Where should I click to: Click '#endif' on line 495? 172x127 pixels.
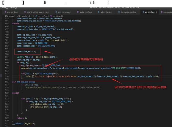(16, 23)
